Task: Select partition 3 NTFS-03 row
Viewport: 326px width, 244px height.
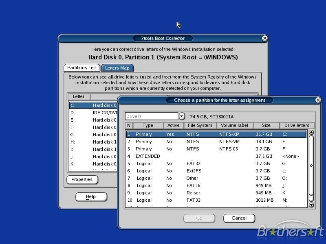Action: (x=216, y=149)
